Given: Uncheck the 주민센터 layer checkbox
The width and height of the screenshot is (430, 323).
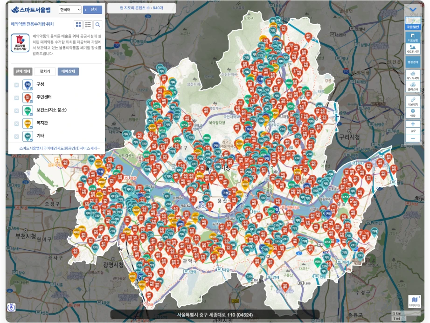Looking at the screenshot, I should click(16, 98).
